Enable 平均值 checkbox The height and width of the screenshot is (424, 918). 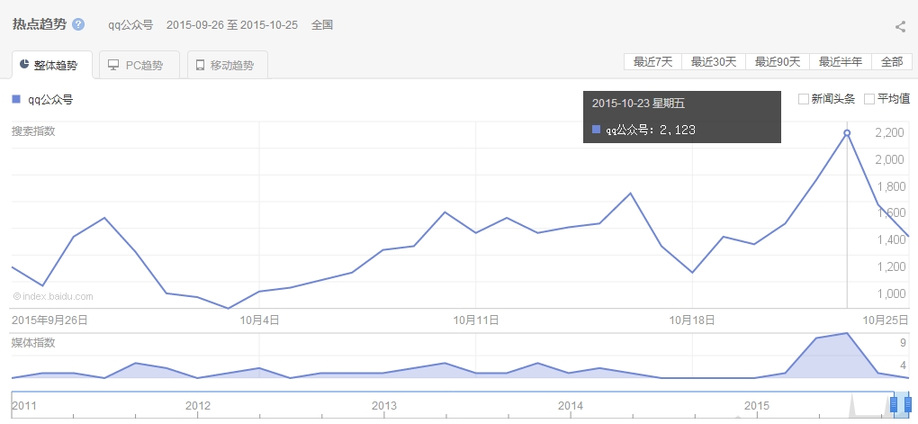tap(869, 99)
